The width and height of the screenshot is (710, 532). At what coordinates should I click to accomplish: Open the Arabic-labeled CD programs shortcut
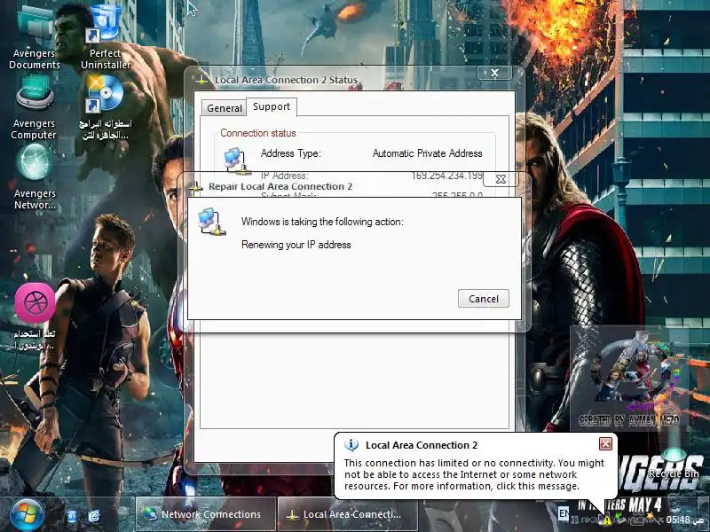[105, 107]
